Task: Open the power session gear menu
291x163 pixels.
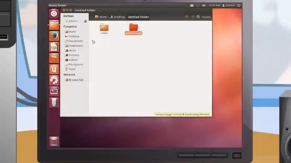Action: (x=239, y=5)
